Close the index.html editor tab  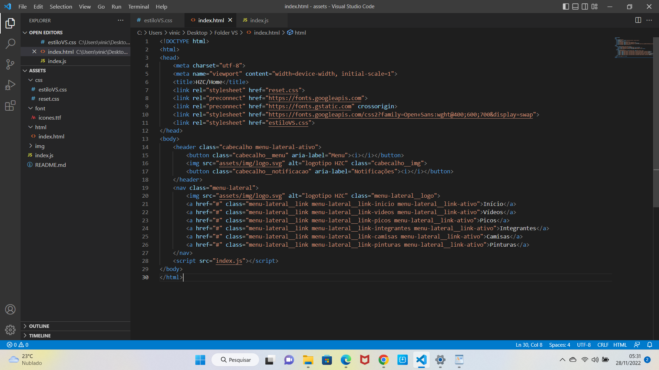[x=230, y=20]
